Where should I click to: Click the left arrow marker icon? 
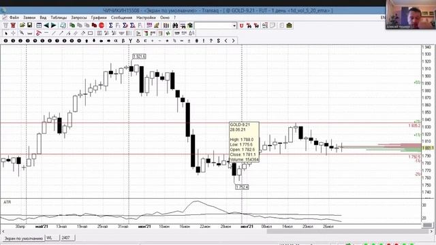point(102,41)
